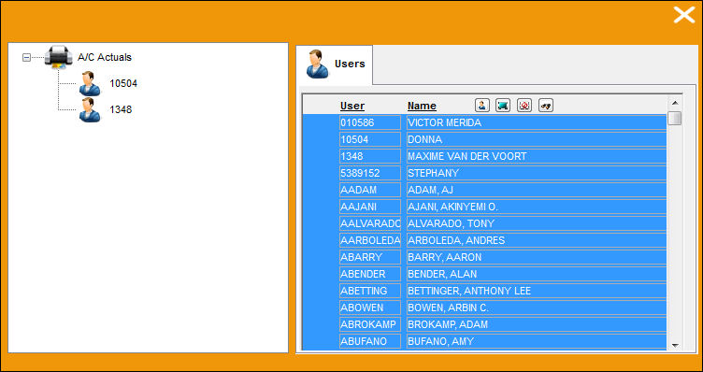Select user cell ABOWEN
This screenshot has height=372, width=703.
370,308
